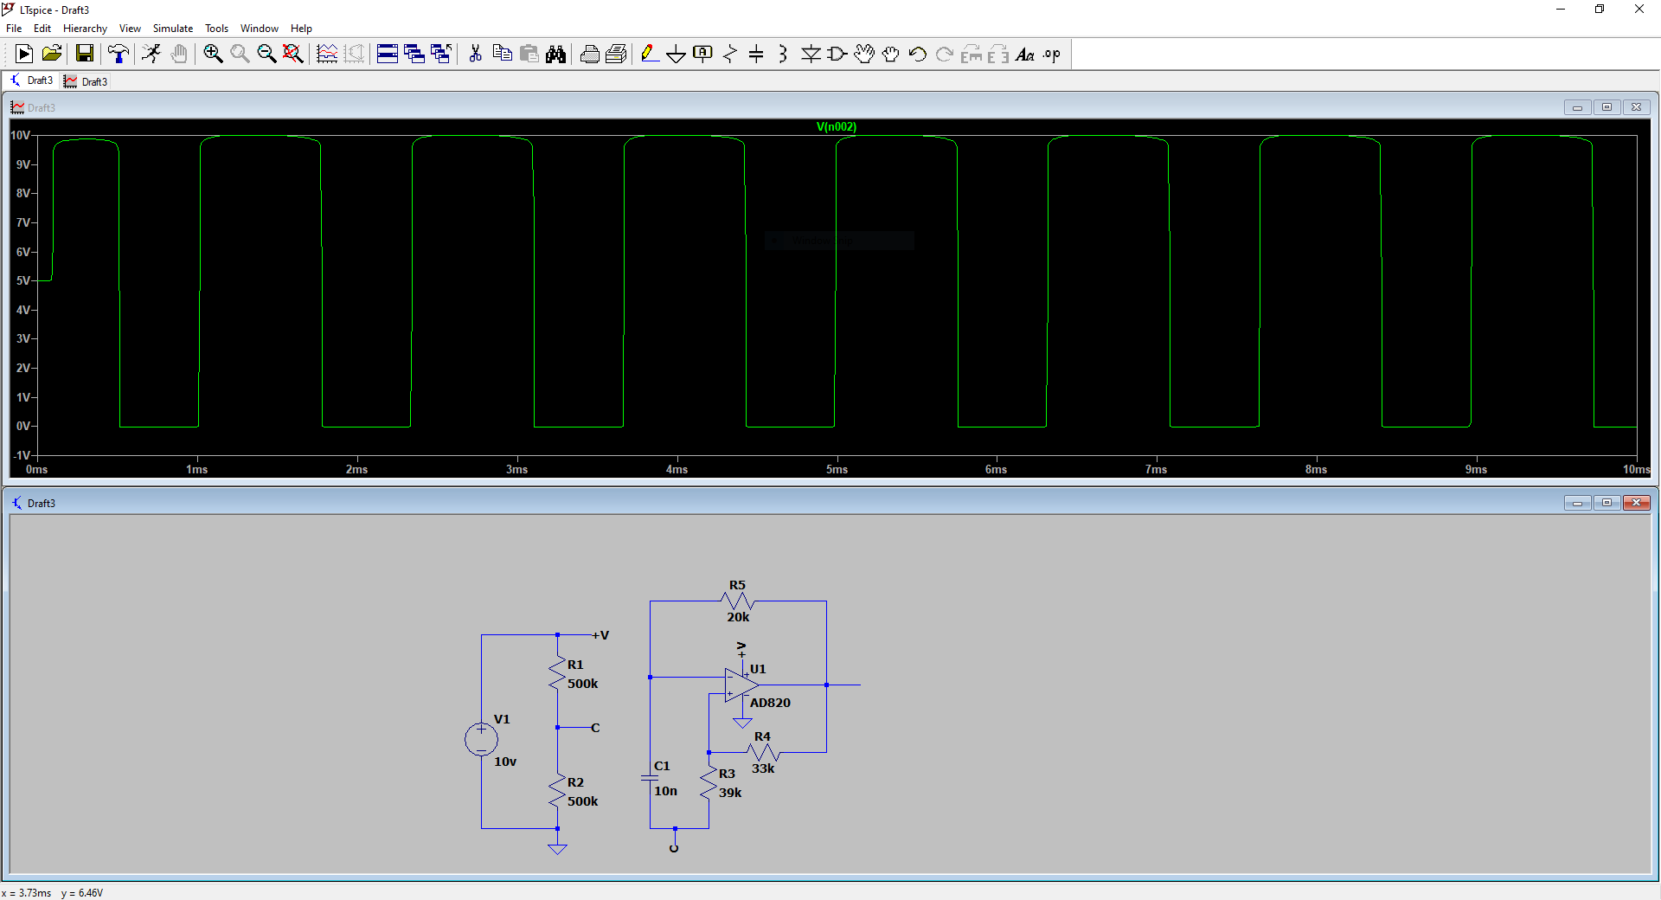Open the File menu
The height and width of the screenshot is (900, 1661).
pyautogui.click(x=14, y=29)
